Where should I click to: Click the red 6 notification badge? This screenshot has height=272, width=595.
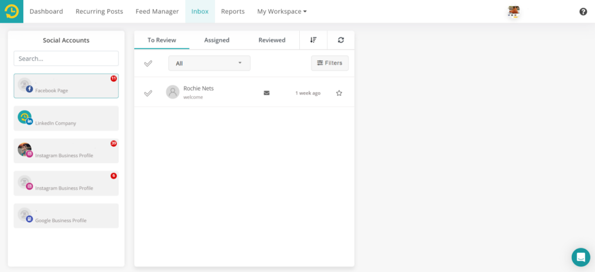click(113, 176)
